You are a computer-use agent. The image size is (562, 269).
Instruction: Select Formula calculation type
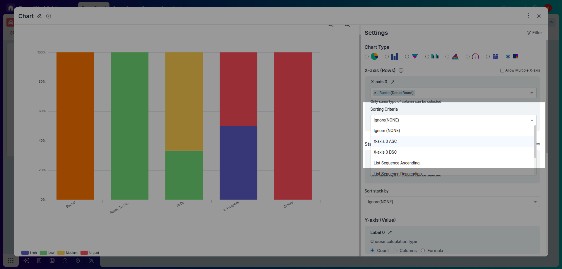click(x=423, y=251)
